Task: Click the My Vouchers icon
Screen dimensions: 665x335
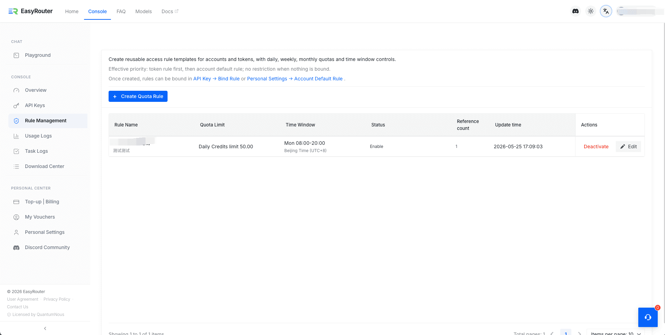Action: 16,217
